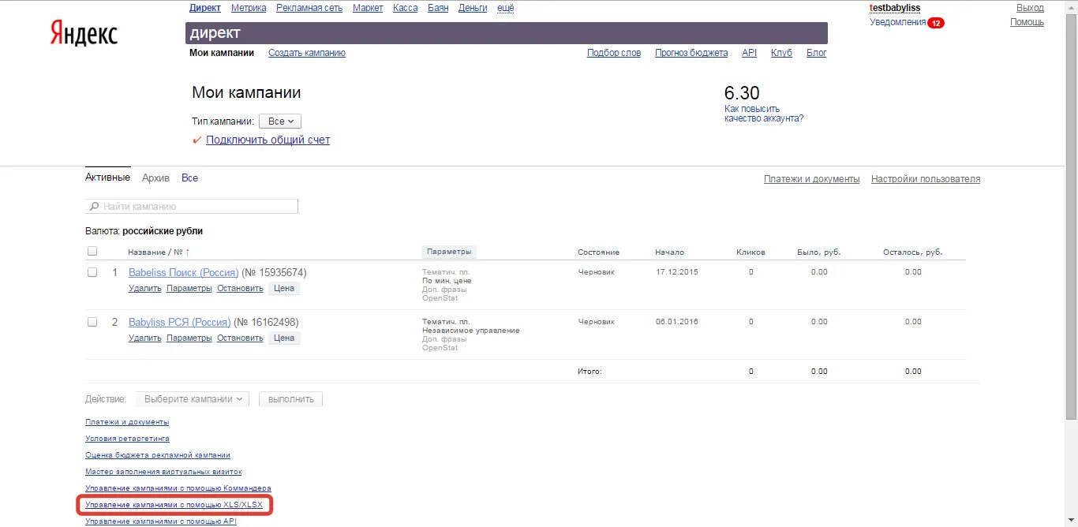Open Управление кампаниями с помощью XLS/XLSX
Viewport: 1078px width, 527px height.
(x=174, y=504)
